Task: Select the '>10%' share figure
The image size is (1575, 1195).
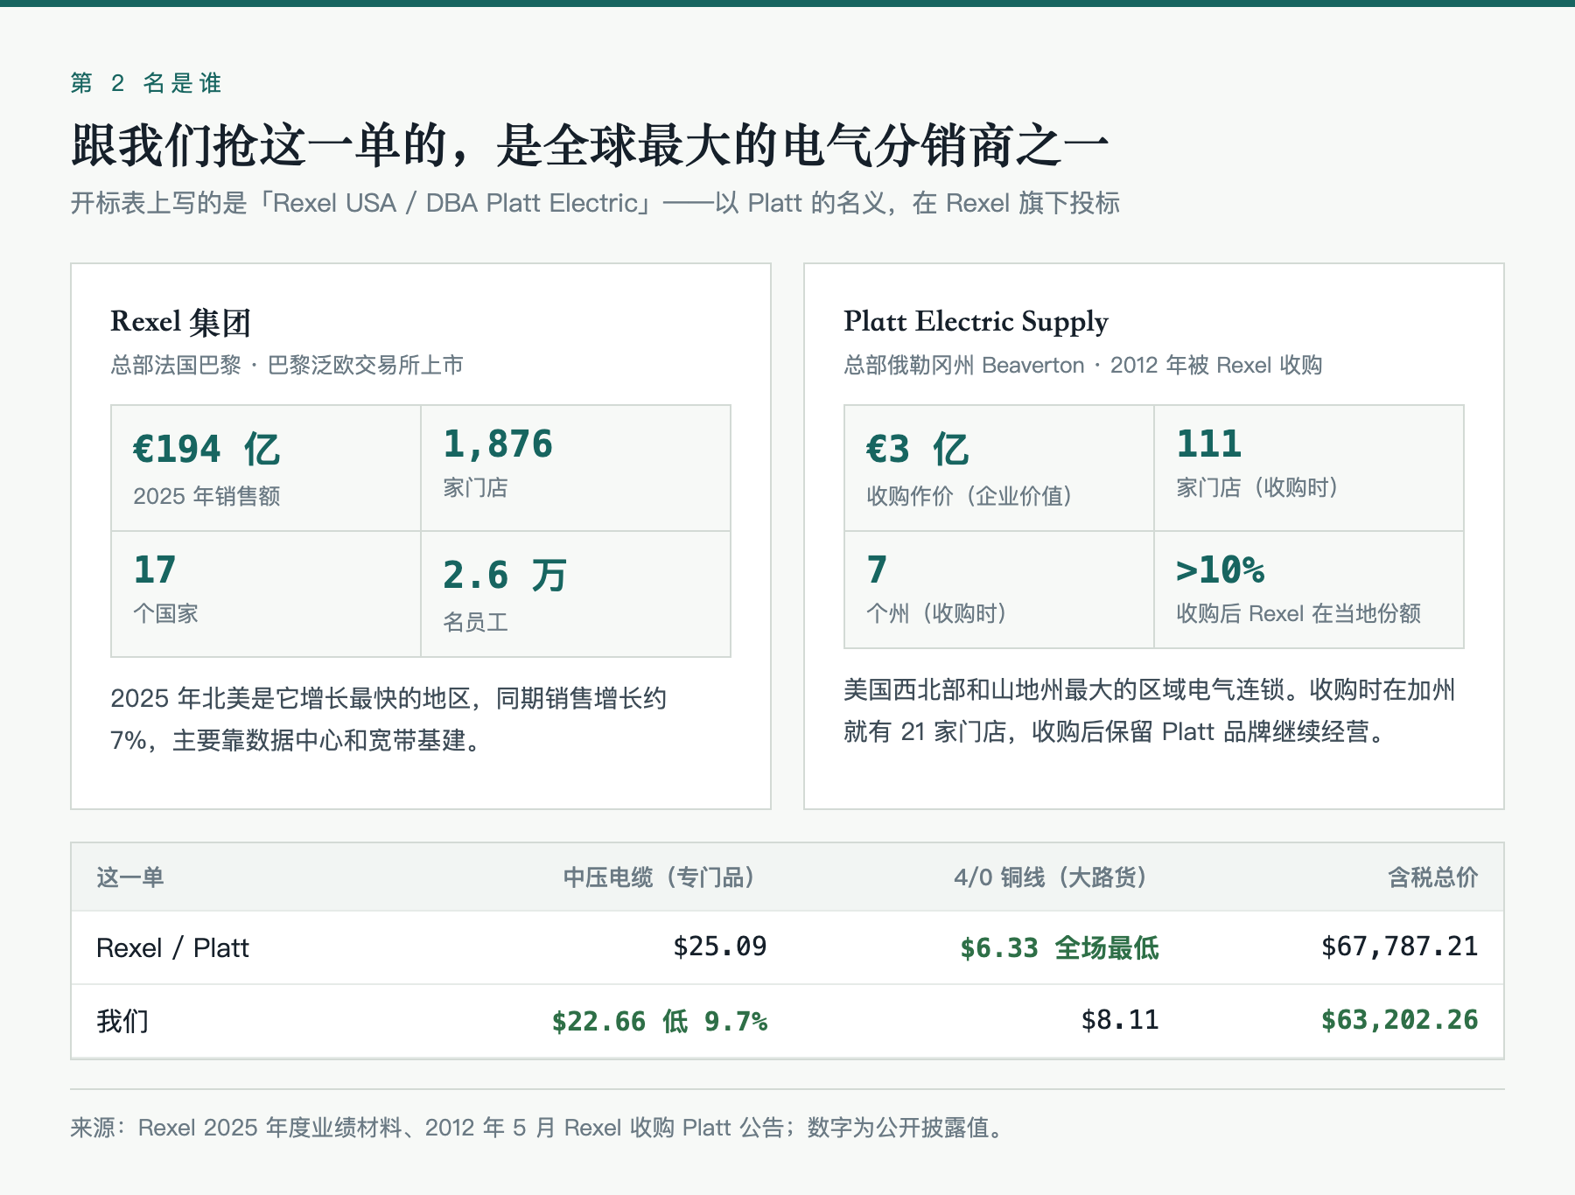Action: tap(1221, 570)
